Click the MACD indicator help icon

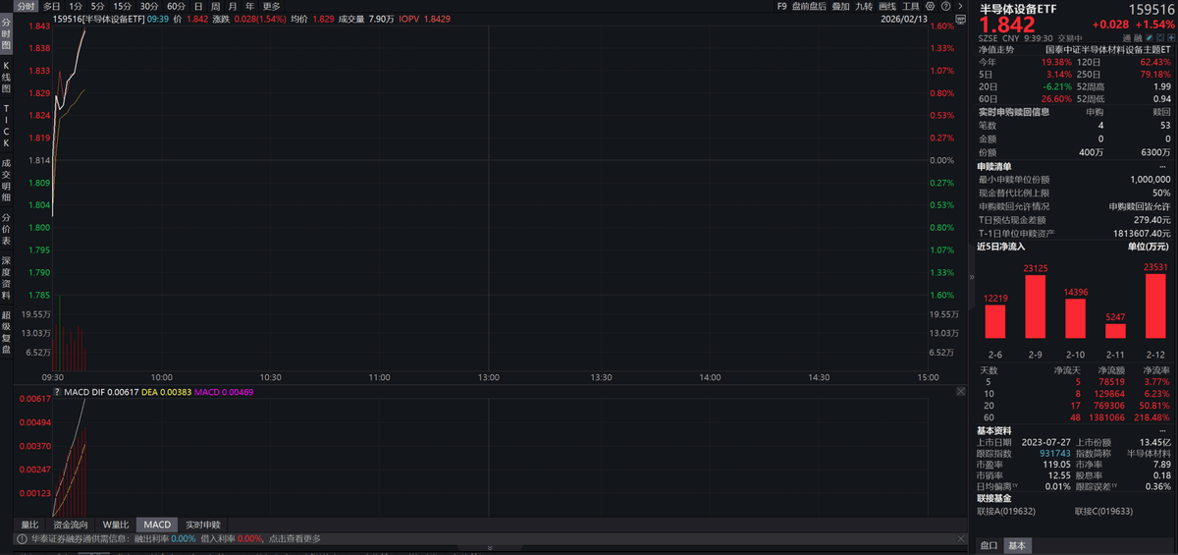tap(56, 392)
